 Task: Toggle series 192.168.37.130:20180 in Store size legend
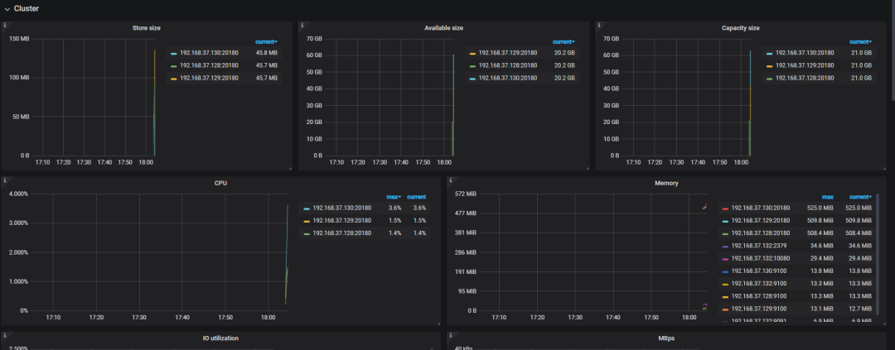coord(208,53)
